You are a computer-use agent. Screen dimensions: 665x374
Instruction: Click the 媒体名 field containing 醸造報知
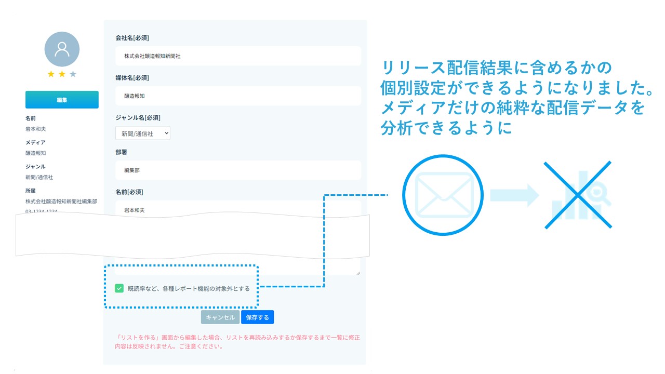coord(238,96)
